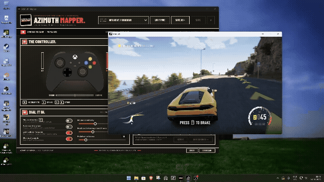Open File Explorer from the taskbar
The image size is (324, 182).
point(136,178)
